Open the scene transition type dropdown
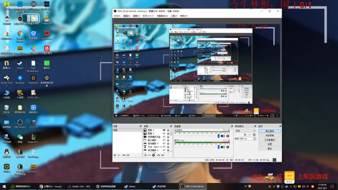 coord(245,131)
